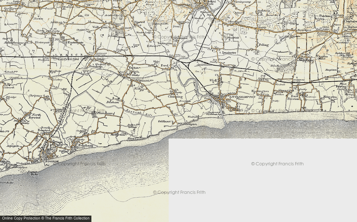Select the Ryebank Rife stream label
This screenshot has height=222, width=357.
coord(139,113)
